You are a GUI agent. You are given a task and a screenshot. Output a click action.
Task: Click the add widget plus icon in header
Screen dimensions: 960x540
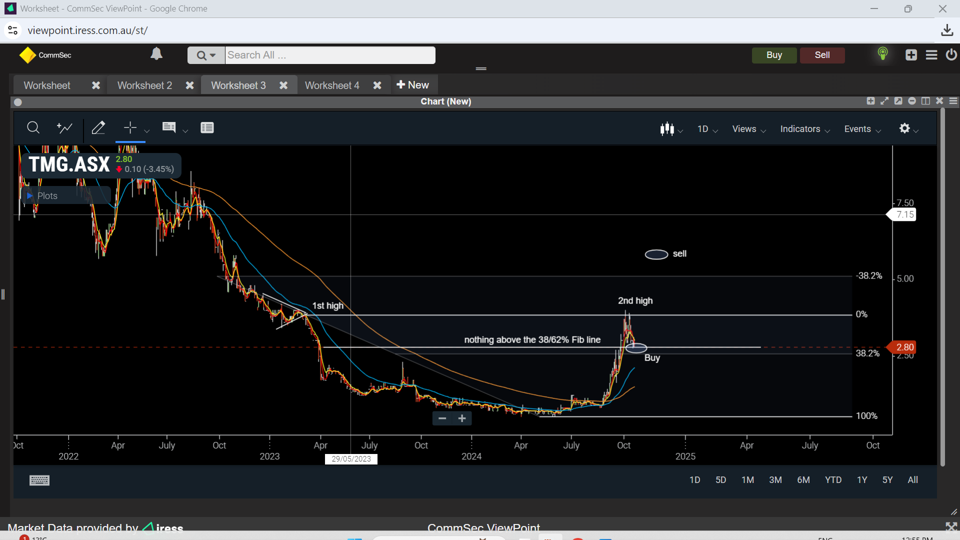click(x=911, y=55)
